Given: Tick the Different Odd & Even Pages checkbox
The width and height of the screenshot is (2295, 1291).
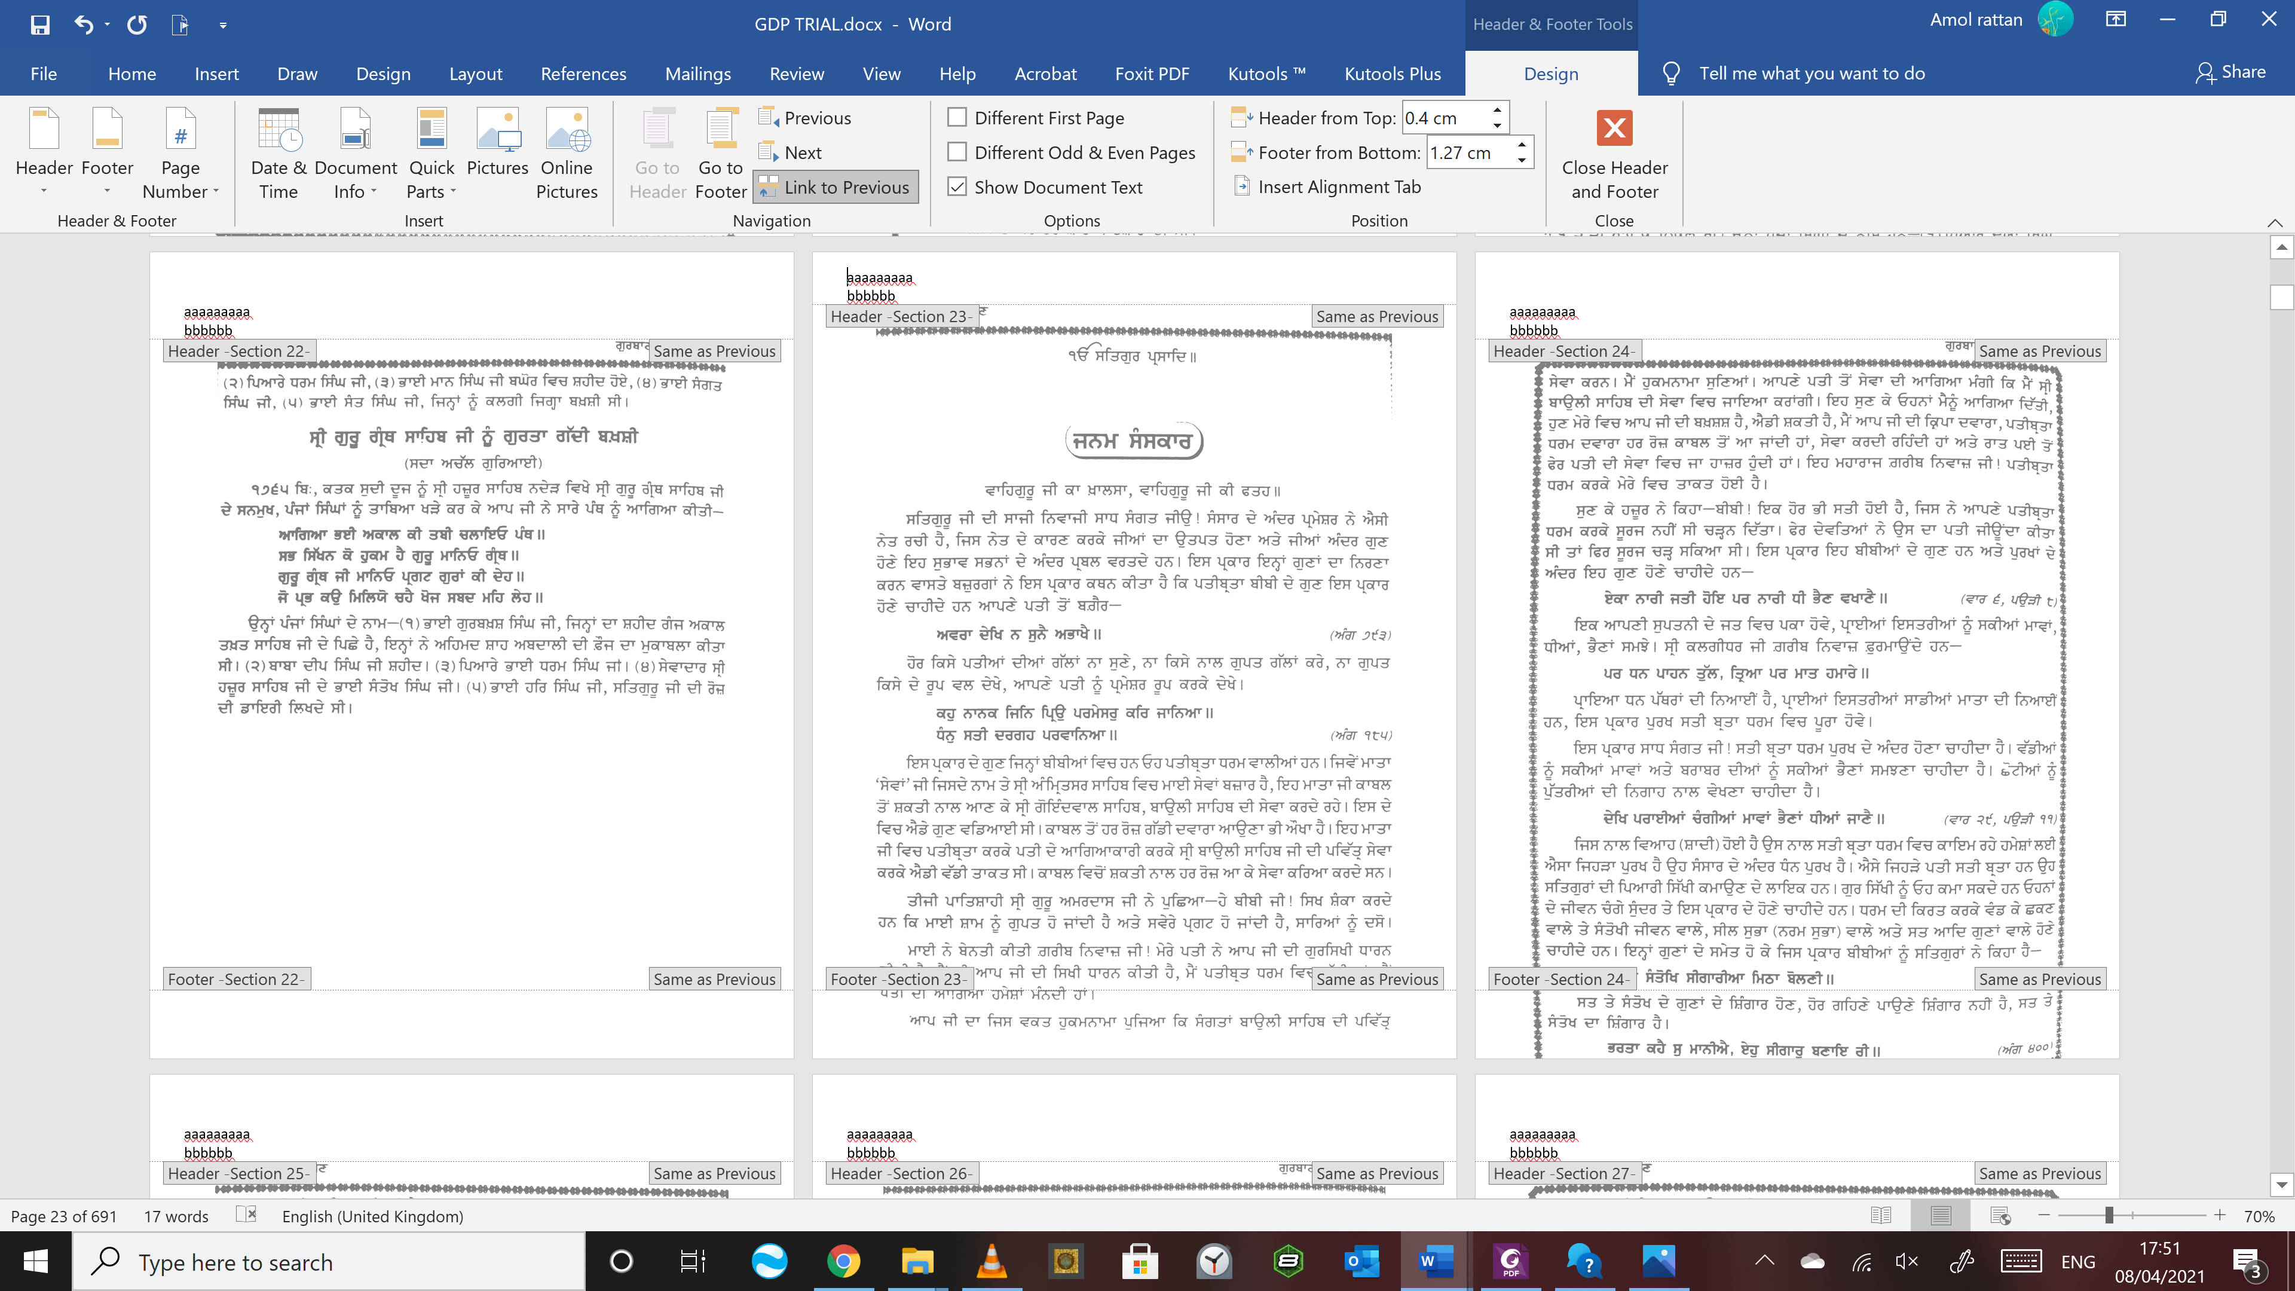Looking at the screenshot, I should [957, 152].
